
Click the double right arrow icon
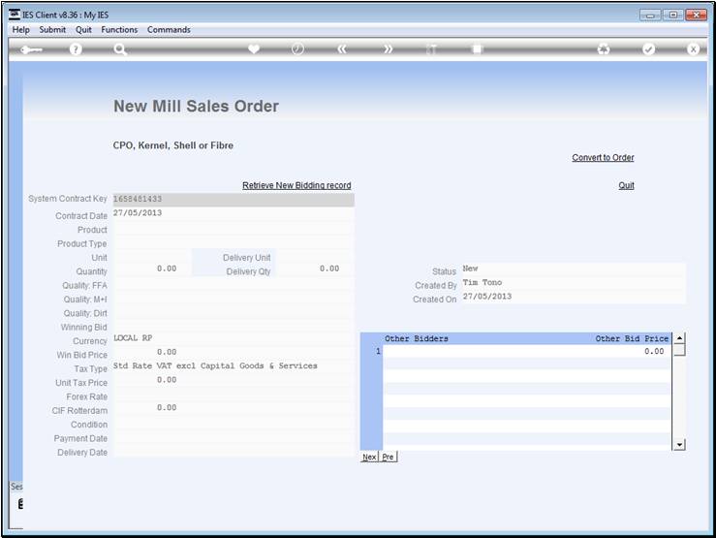(x=388, y=49)
